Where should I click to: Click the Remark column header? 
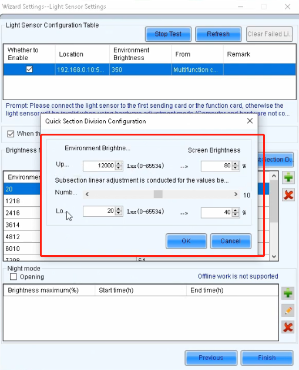tap(260, 54)
